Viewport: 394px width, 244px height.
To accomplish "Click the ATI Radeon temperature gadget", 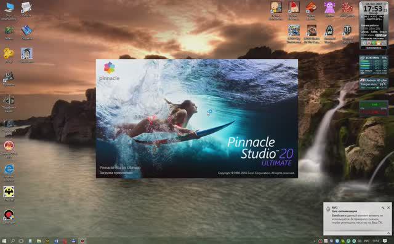I will point(374,84).
